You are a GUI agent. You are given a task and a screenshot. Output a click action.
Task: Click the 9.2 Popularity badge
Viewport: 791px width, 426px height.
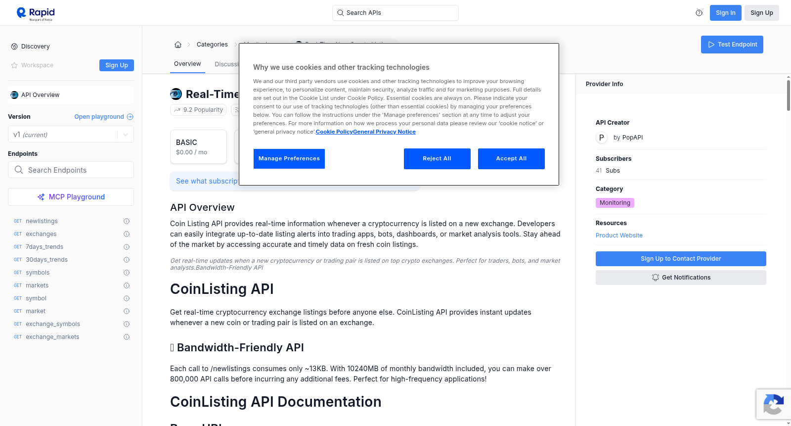[x=198, y=110]
